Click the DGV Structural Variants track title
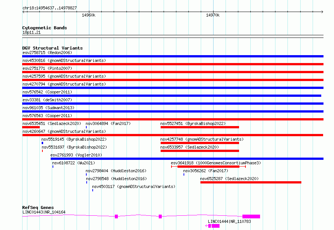Screen dimensions: 334x230 click(x=53, y=48)
